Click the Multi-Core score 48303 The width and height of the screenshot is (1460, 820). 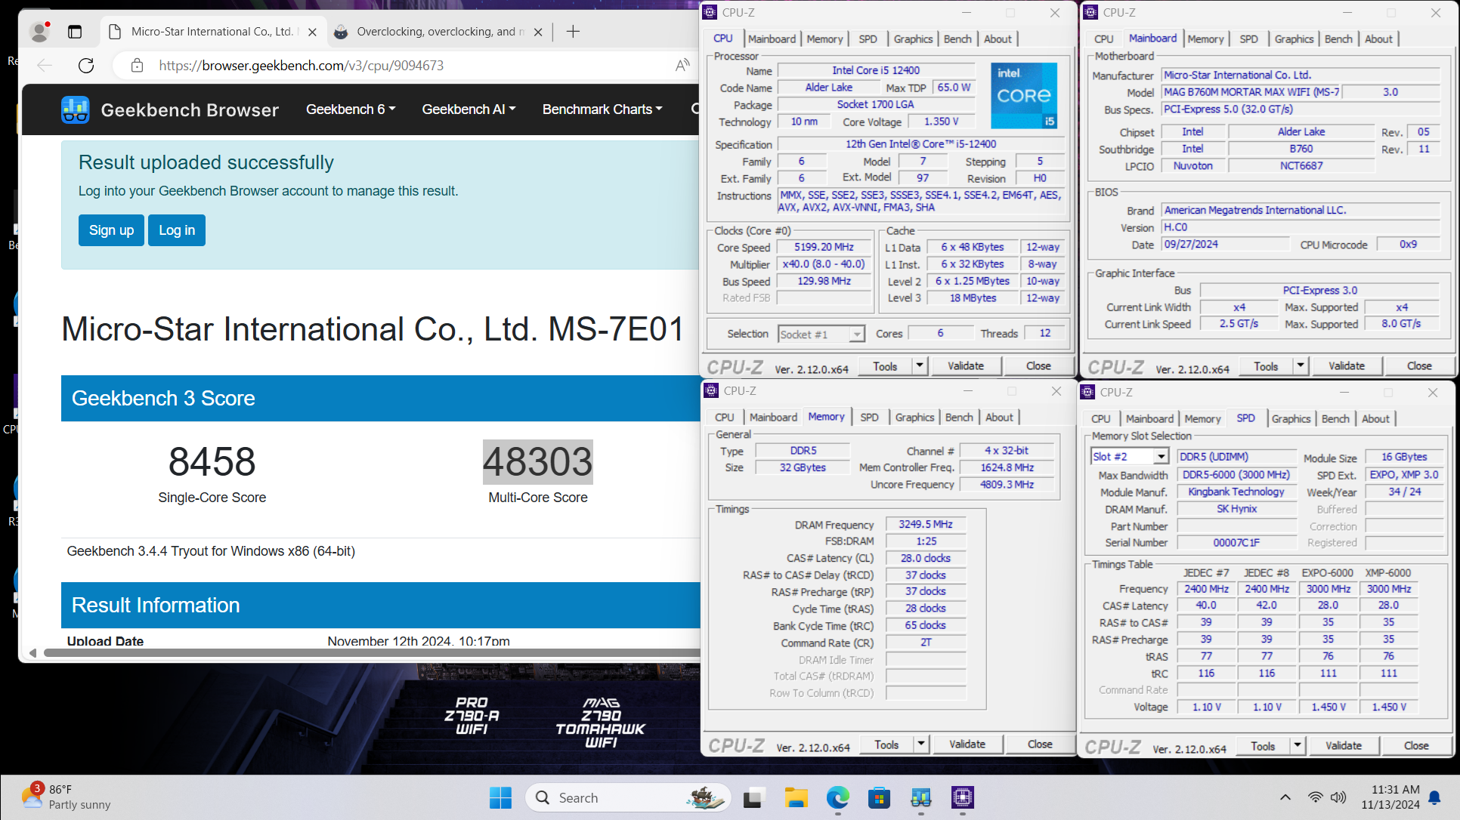pos(537,461)
